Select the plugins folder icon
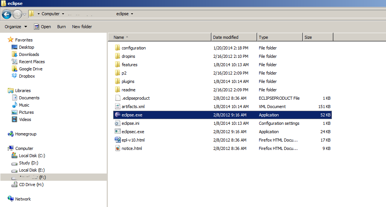Screen dimensions: 386x207 (117, 81)
